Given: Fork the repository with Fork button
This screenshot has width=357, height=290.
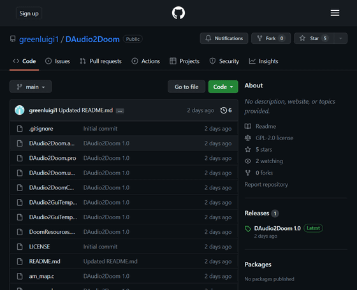Looking at the screenshot, I should [271, 38].
